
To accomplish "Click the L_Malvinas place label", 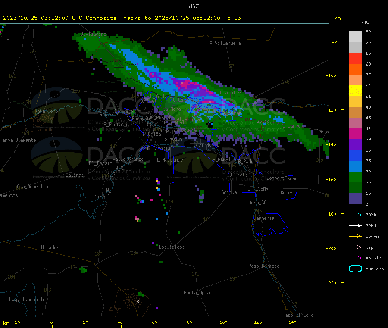I will point(170,160).
